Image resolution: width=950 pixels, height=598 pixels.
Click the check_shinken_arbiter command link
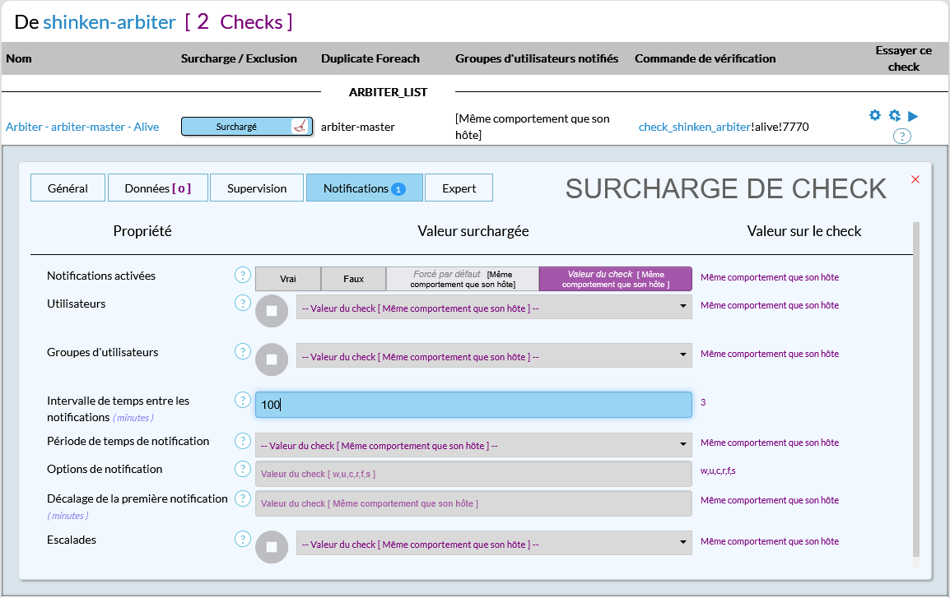click(695, 127)
